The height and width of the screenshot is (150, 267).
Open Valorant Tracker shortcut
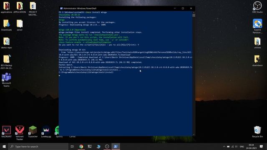[x=20, y=133]
